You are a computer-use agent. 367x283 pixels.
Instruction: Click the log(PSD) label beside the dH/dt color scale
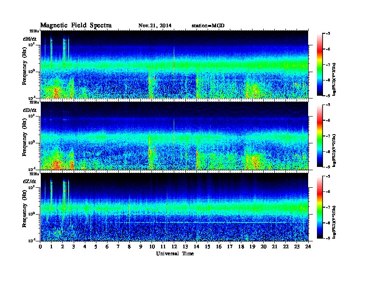pos(334,79)
